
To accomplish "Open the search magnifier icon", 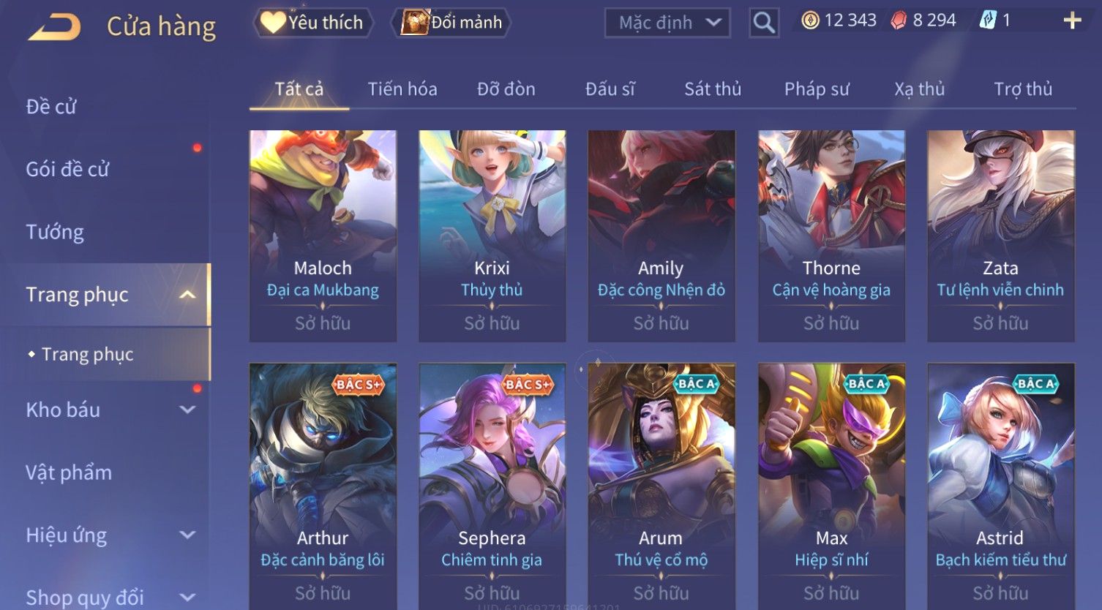I will 763,23.
